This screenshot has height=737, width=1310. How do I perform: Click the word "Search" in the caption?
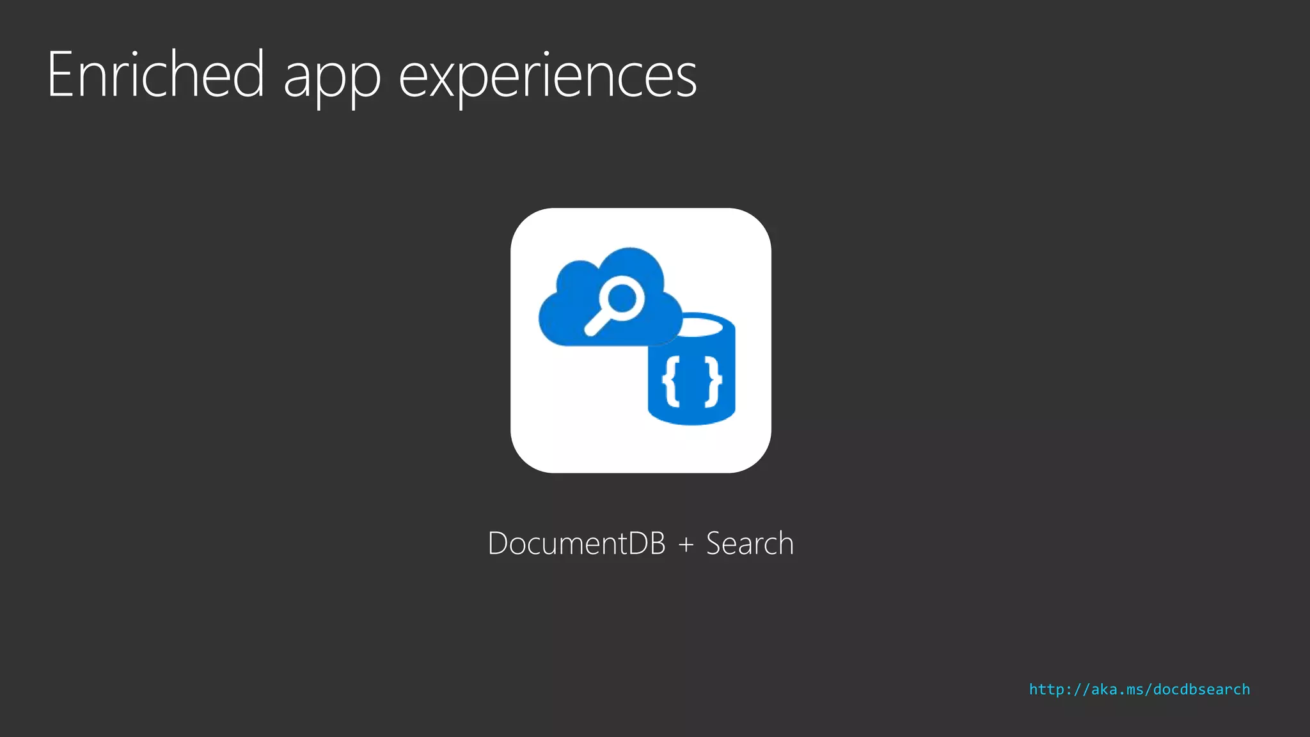(750, 544)
